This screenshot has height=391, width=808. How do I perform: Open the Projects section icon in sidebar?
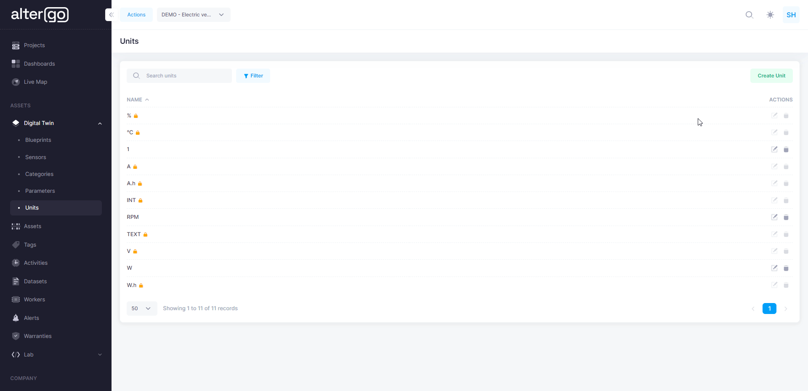16,45
